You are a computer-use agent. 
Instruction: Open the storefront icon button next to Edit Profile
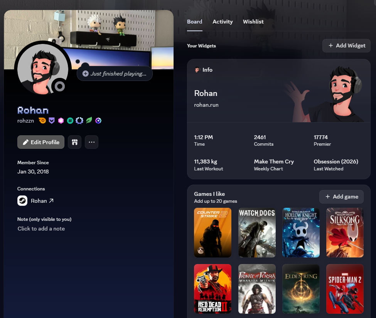[x=74, y=142]
